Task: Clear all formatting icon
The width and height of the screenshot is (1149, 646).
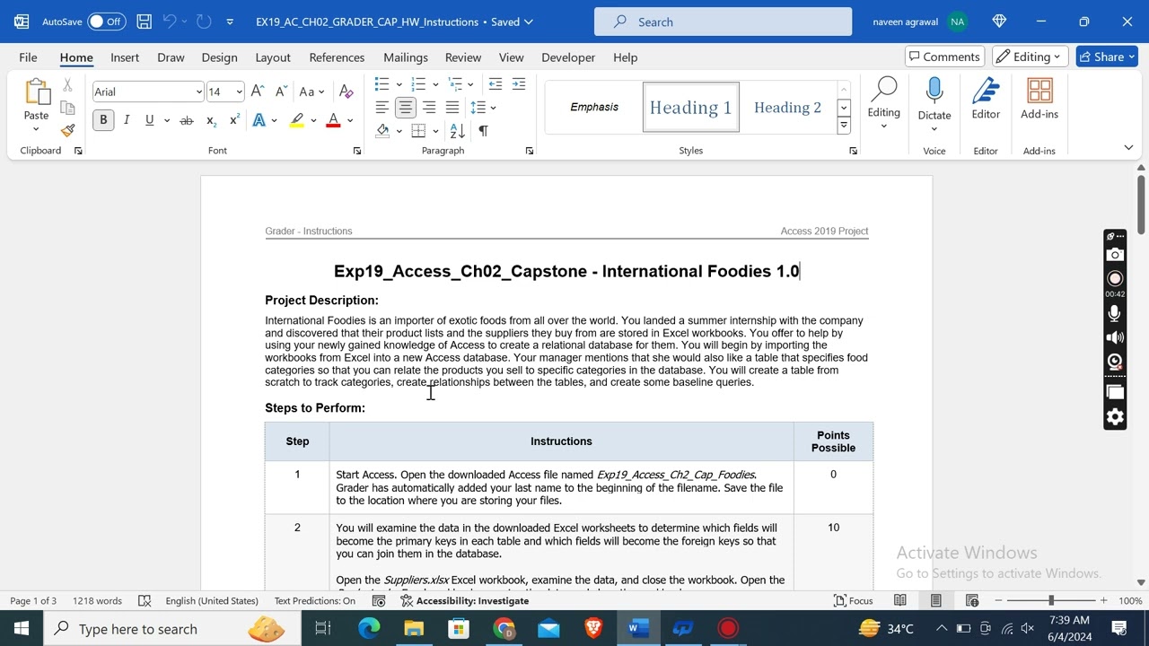Action: point(346,92)
